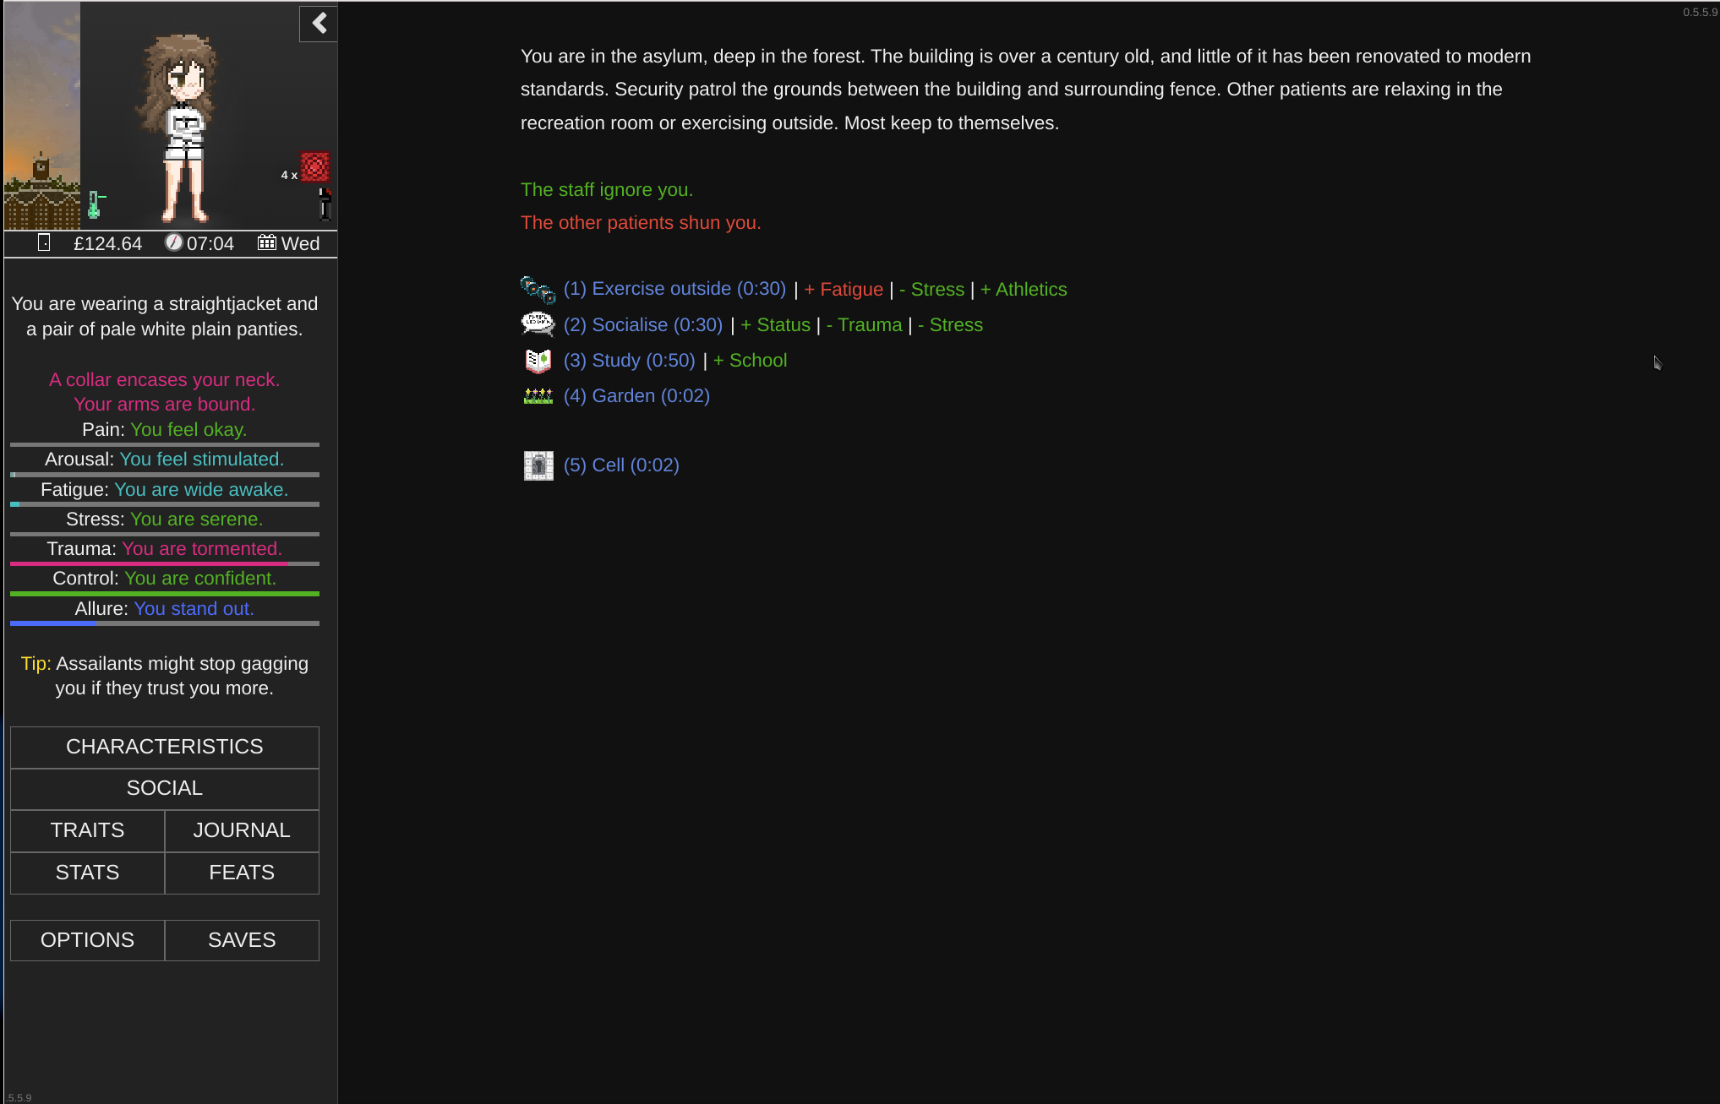1720x1104 pixels.
Task: Click the speech bubble socialise icon
Action: tap(538, 324)
